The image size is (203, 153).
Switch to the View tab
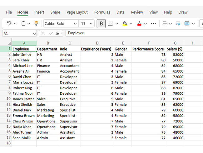click(x=154, y=12)
